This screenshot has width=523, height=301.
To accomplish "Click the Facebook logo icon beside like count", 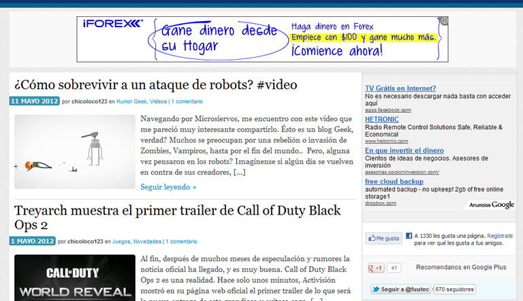I will [409, 236].
